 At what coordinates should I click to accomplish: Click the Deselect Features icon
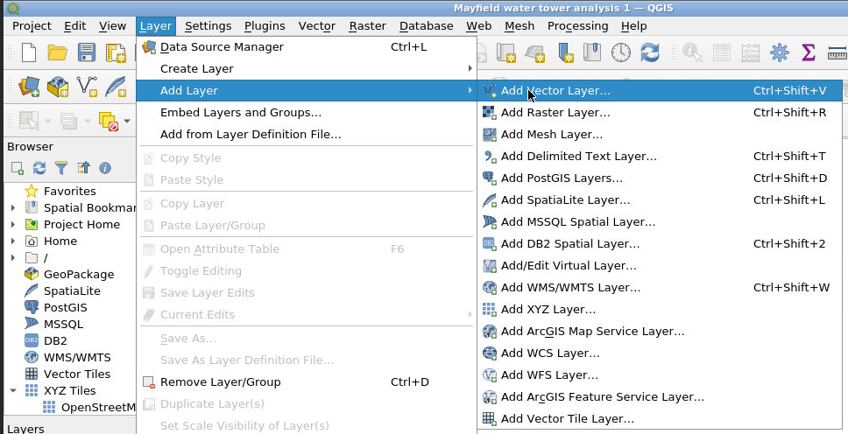[108, 121]
